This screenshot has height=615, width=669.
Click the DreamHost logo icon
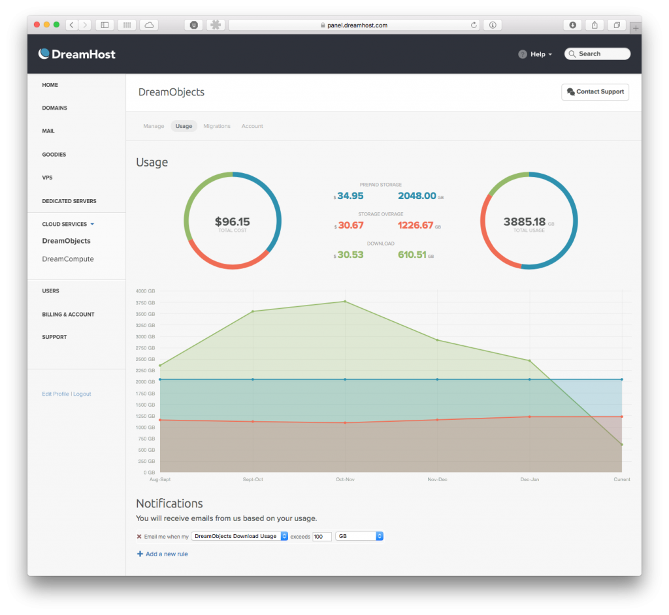(x=44, y=53)
